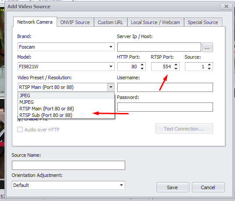
Task: Increase the RTSP Port value
Action: coord(176,65)
